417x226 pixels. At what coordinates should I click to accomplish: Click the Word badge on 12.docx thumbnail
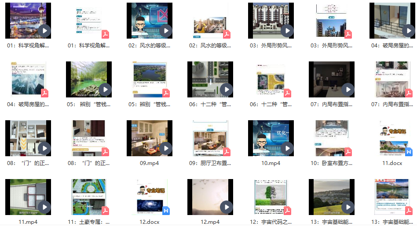tap(166, 211)
